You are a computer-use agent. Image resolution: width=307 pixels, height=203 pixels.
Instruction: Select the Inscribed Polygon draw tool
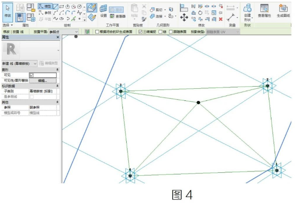(x=68, y=7)
